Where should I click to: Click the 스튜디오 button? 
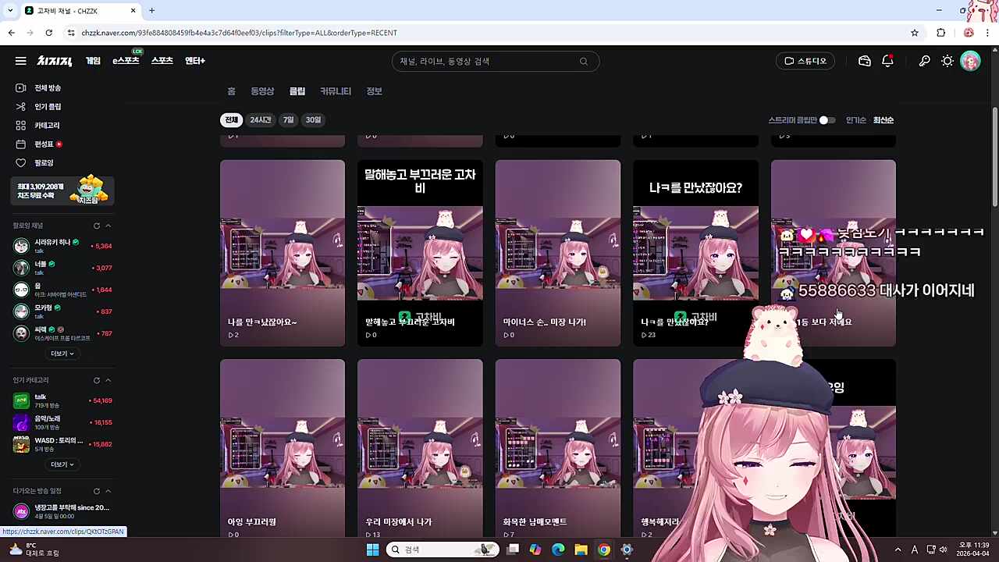pyautogui.click(x=805, y=61)
